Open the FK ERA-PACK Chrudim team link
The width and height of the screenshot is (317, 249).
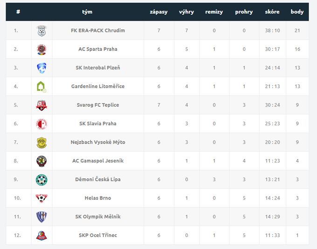pos(98,30)
